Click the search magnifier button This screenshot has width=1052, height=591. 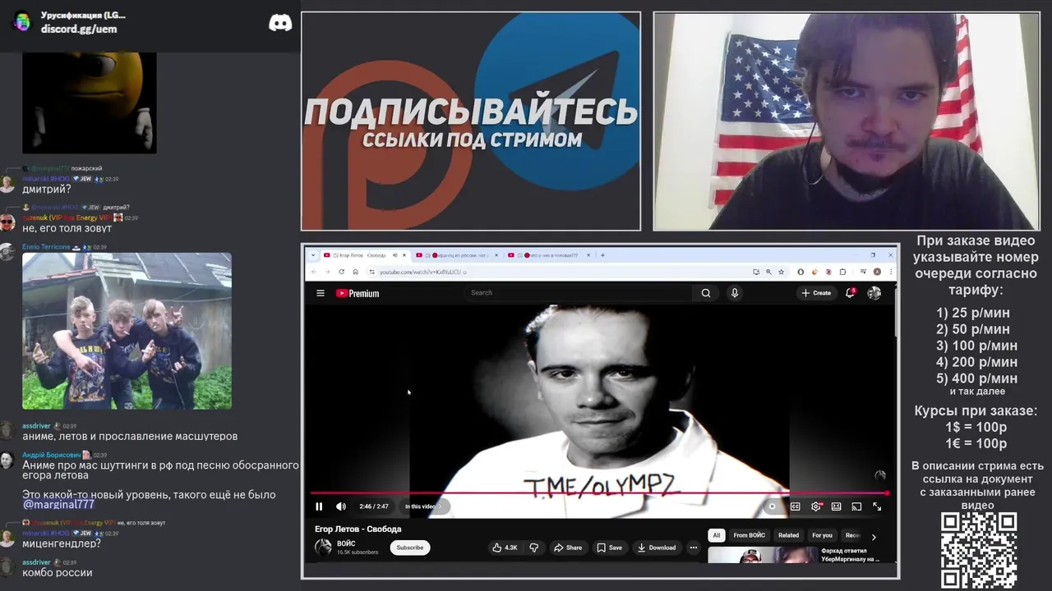click(x=706, y=293)
